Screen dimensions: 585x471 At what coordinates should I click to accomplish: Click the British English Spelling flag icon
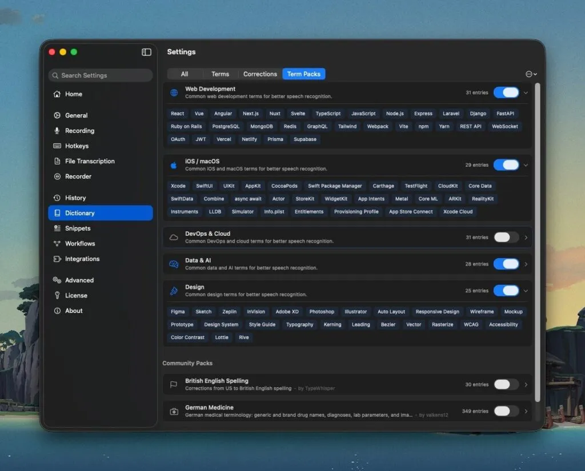click(x=174, y=384)
